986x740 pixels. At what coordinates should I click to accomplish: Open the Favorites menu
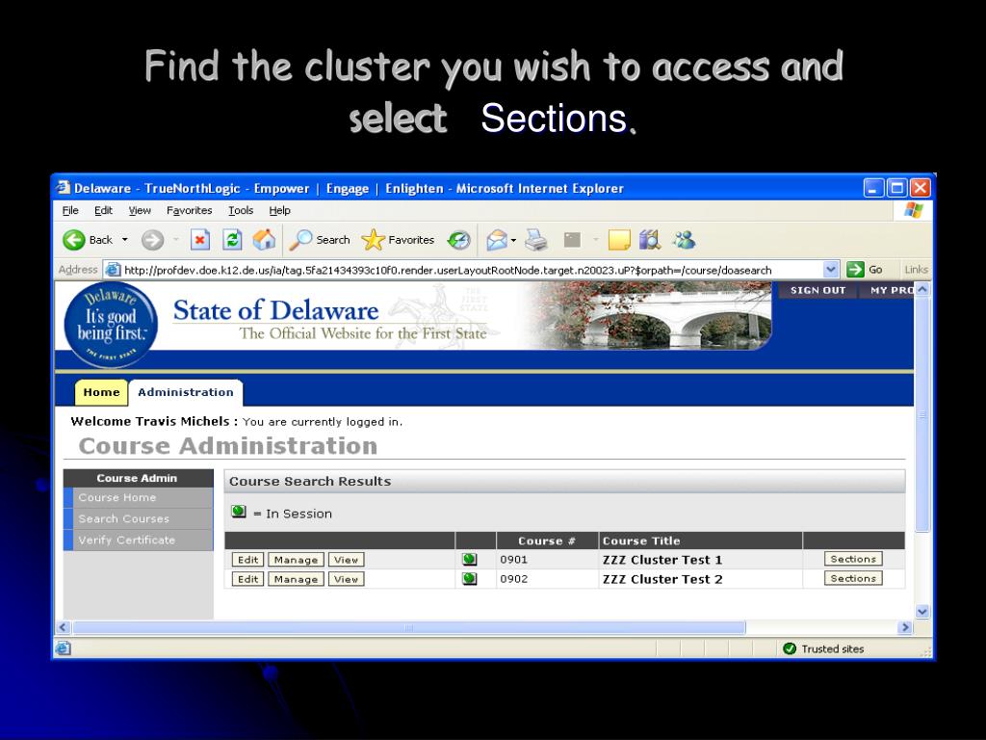tap(190, 210)
